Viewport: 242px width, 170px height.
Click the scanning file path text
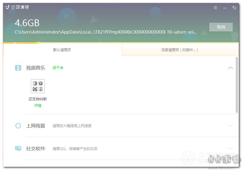coord(106,32)
